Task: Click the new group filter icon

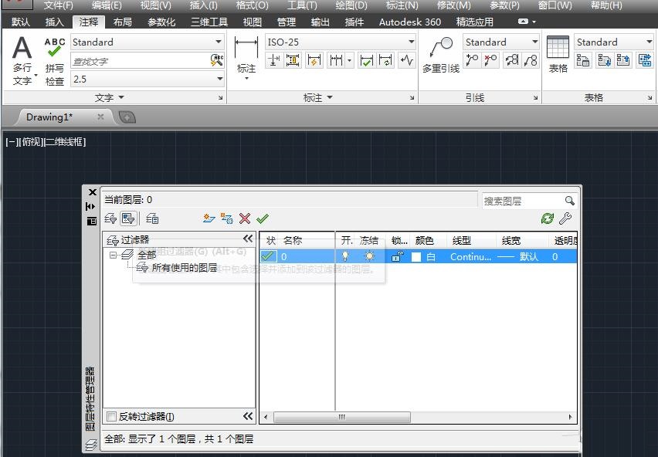Action: (x=128, y=218)
